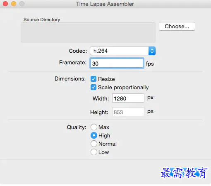Screen dimensions: 211x186
Task: Click the Dimensions: label
Action: point(70,78)
